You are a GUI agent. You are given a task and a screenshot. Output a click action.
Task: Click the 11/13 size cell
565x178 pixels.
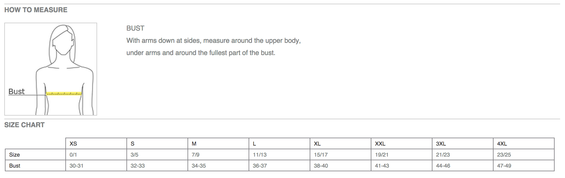pos(260,154)
